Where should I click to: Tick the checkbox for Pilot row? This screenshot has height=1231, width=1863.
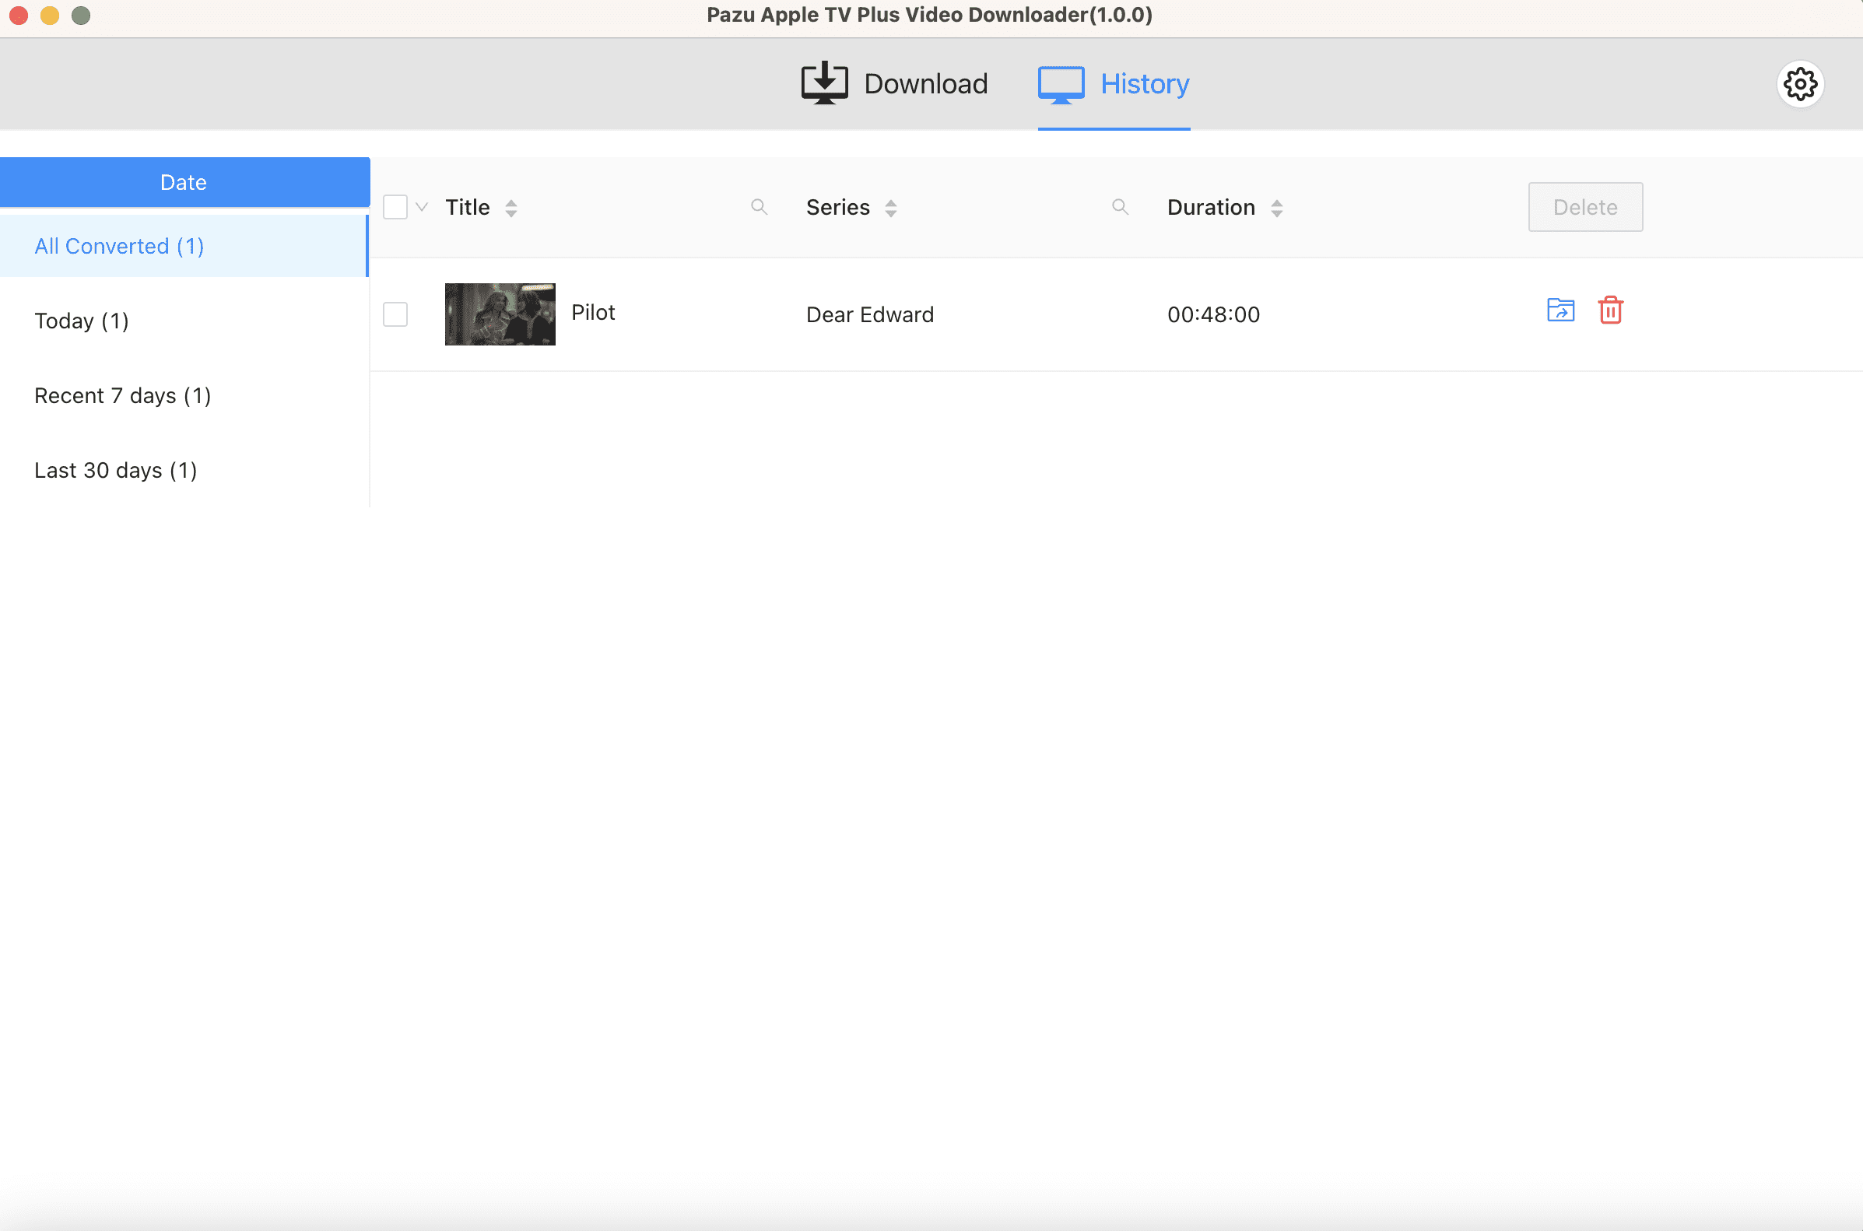(x=395, y=314)
